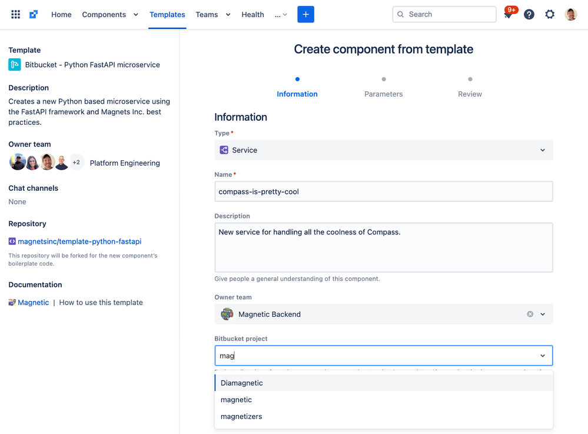This screenshot has height=434, width=588.
Task: Open the settings gear icon
Action: 549,14
